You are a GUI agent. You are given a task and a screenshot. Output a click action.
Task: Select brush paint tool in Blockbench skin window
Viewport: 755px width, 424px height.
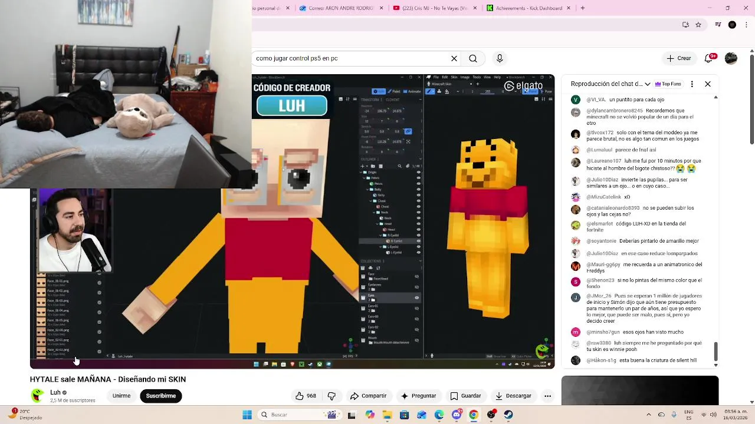tap(430, 91)
